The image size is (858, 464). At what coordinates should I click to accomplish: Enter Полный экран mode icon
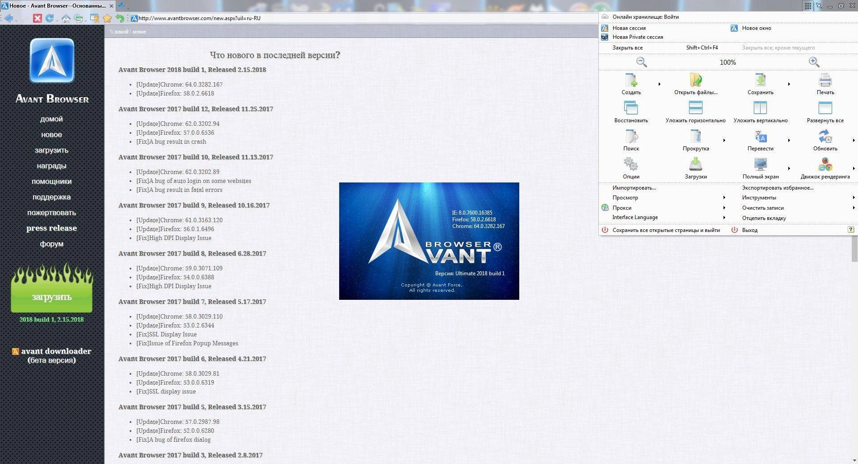[760, 164]
